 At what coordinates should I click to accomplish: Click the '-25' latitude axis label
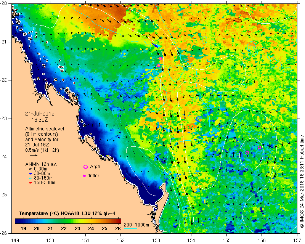[4, 195]
